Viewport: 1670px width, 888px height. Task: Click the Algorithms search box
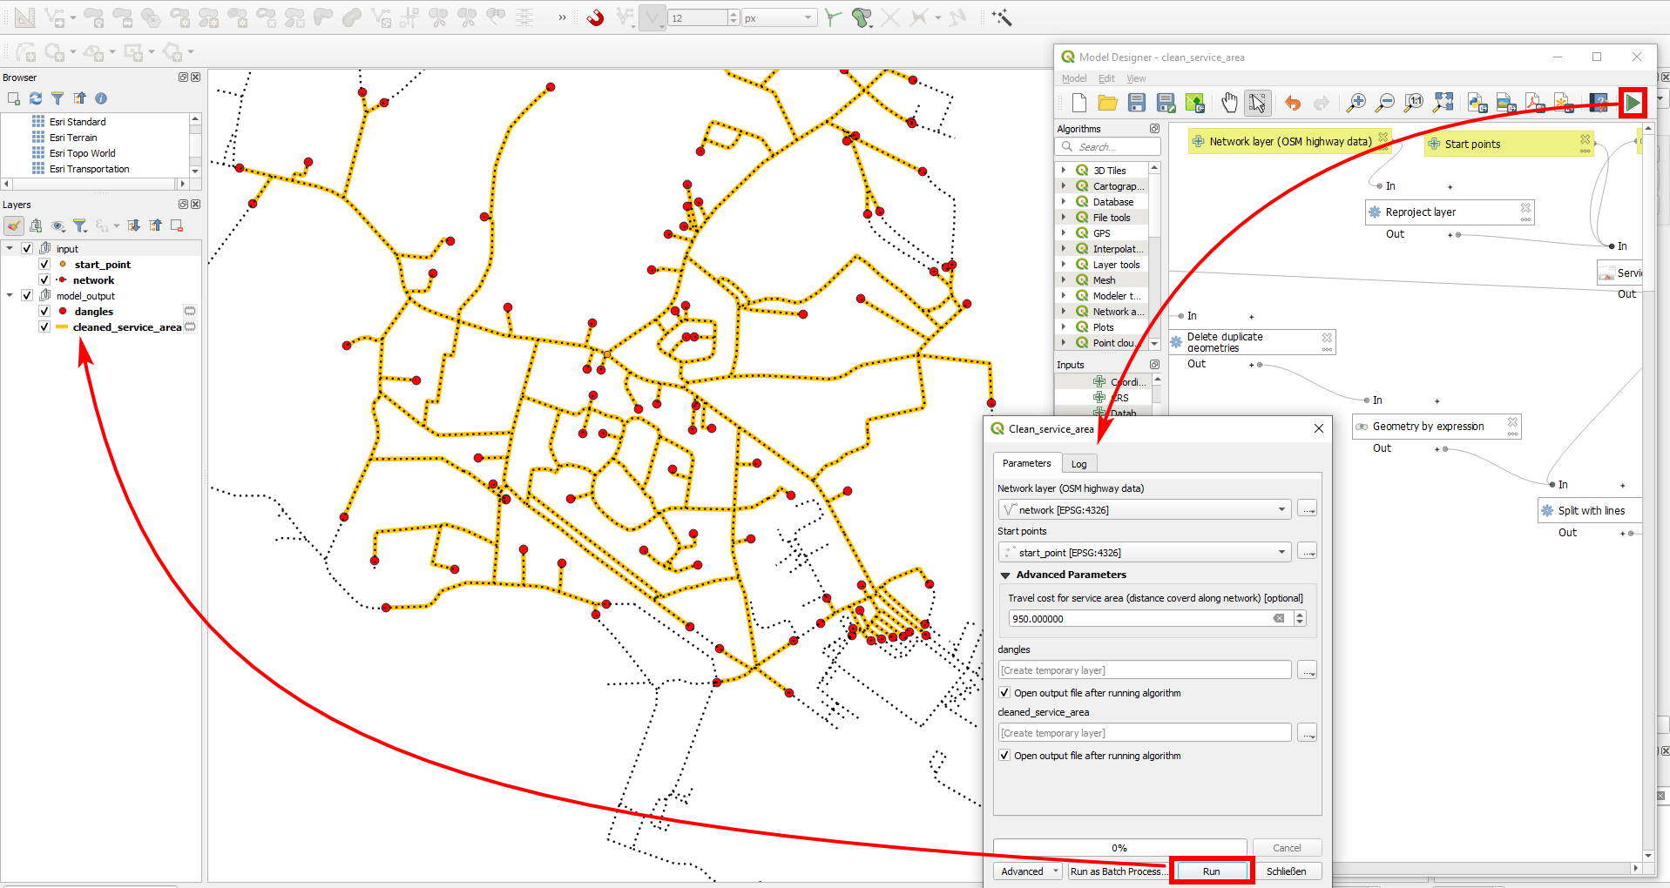(x=1110, y=147)
